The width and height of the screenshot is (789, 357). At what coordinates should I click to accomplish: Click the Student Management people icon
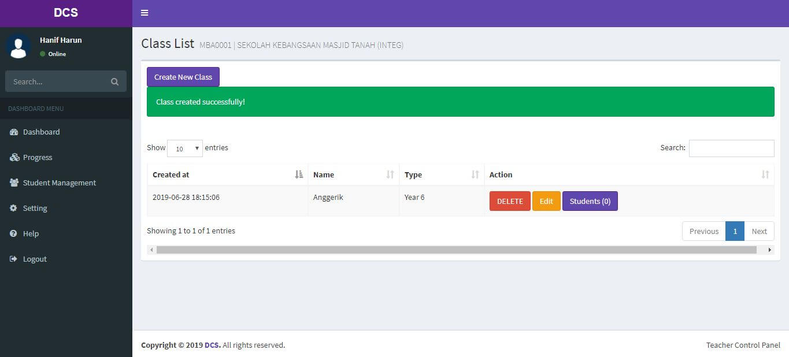tap(14, 183)
